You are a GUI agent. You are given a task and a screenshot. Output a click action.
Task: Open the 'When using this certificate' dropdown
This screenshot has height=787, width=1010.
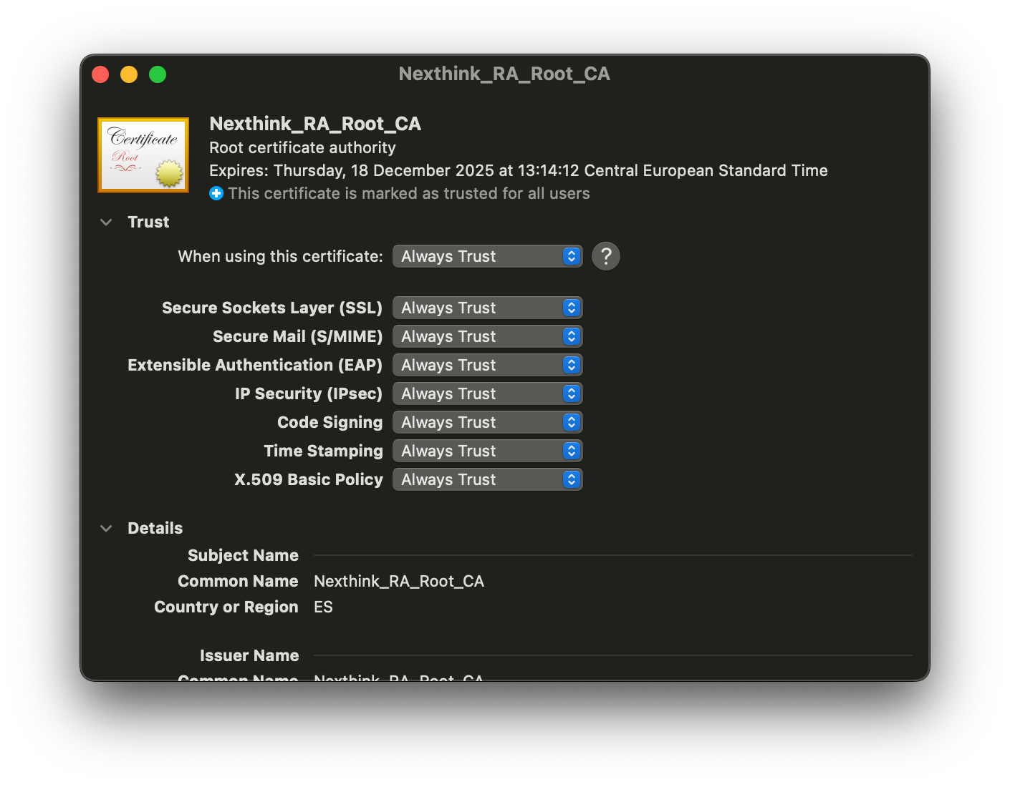tap(487, 256)
